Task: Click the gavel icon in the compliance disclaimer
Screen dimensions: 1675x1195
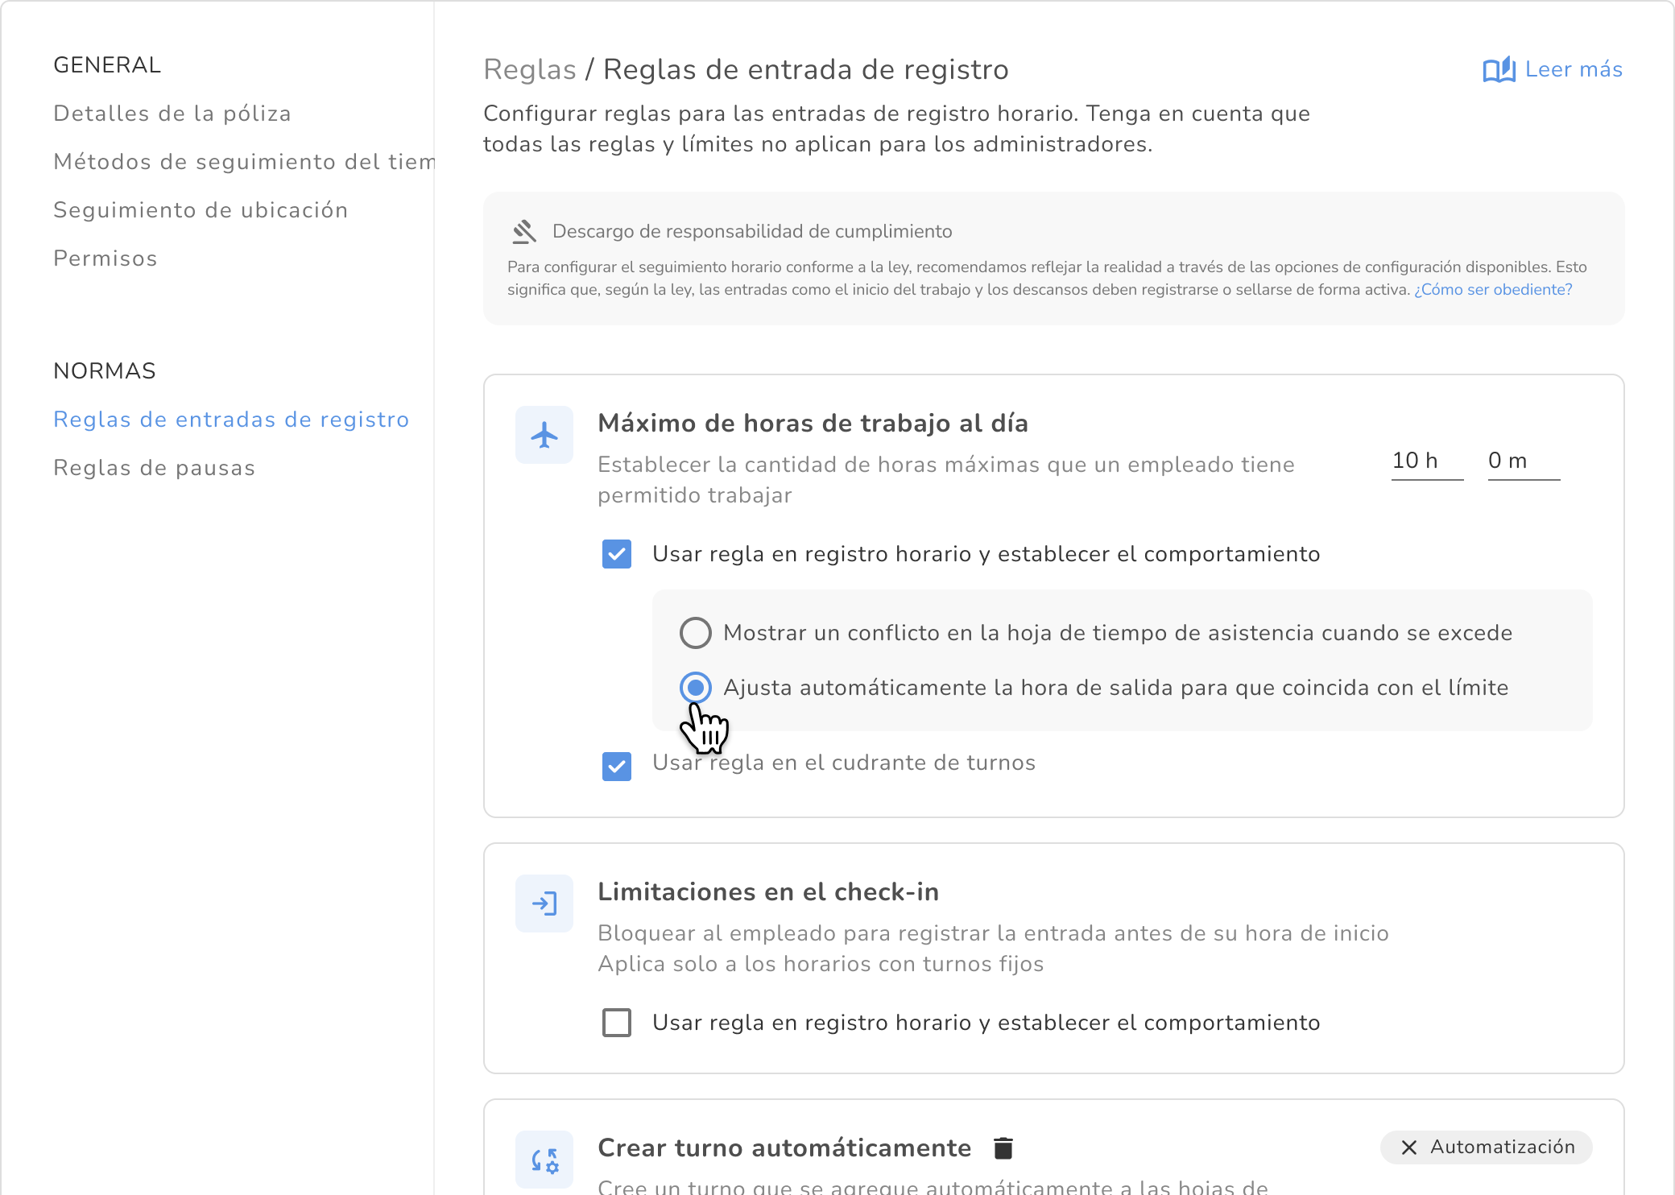Action: pos(524,232)
